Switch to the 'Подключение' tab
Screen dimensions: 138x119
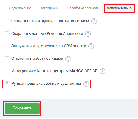point(20,8)
